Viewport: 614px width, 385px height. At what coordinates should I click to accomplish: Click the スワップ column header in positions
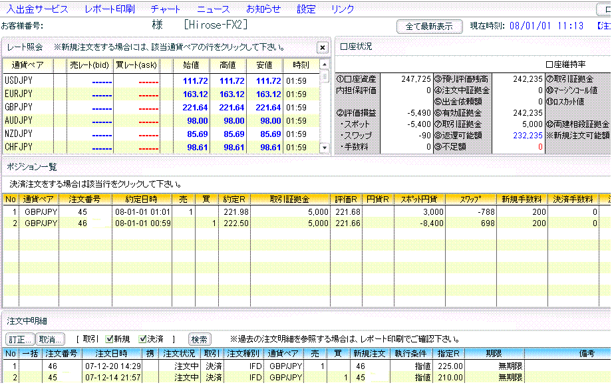471,199
